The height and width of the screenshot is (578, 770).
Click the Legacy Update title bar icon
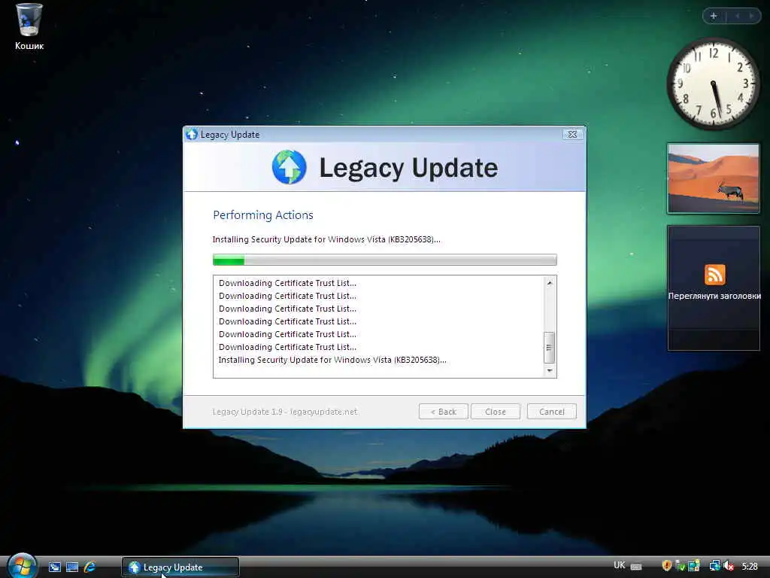192,134
